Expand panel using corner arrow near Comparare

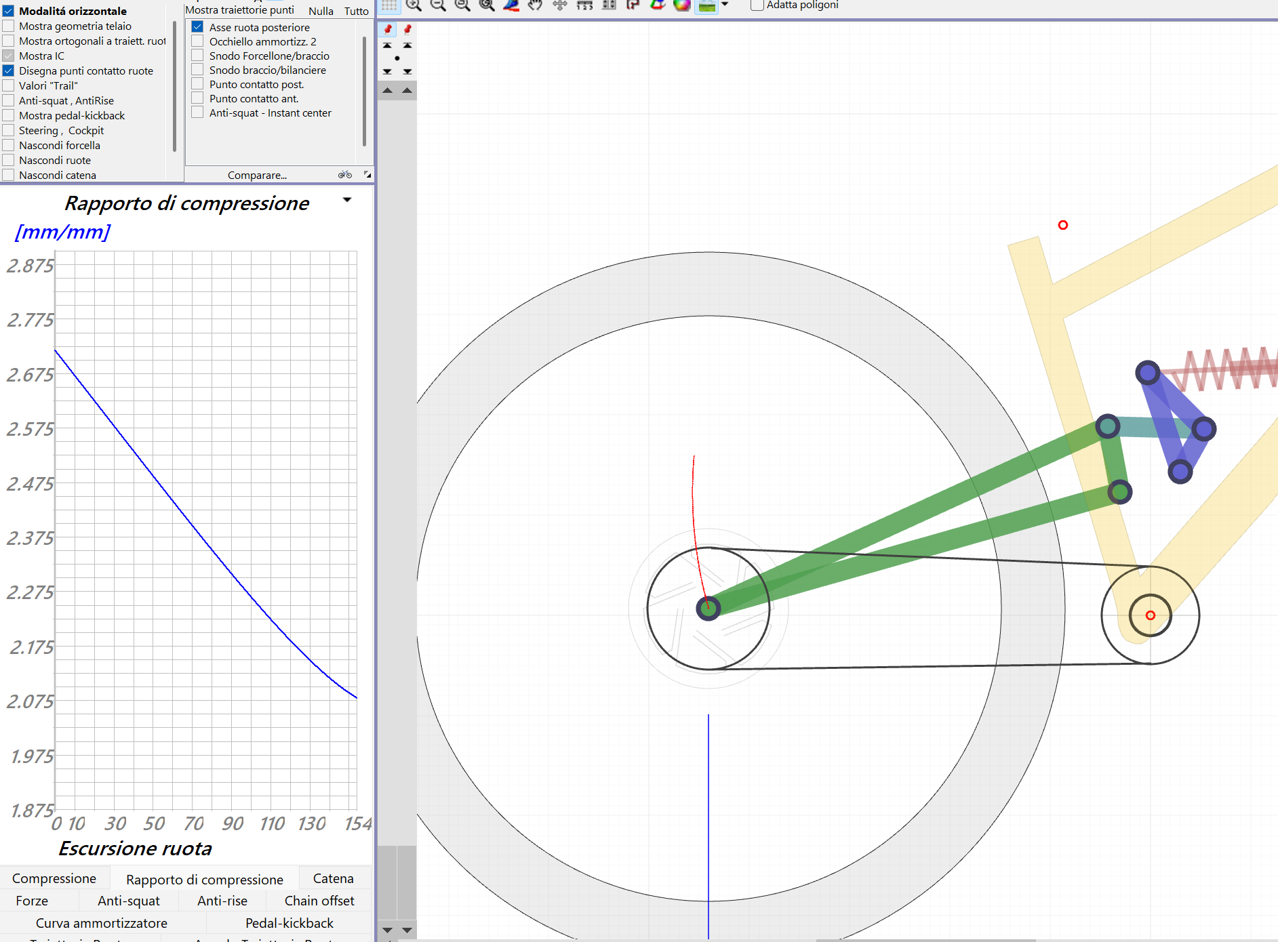coord(367,175)
